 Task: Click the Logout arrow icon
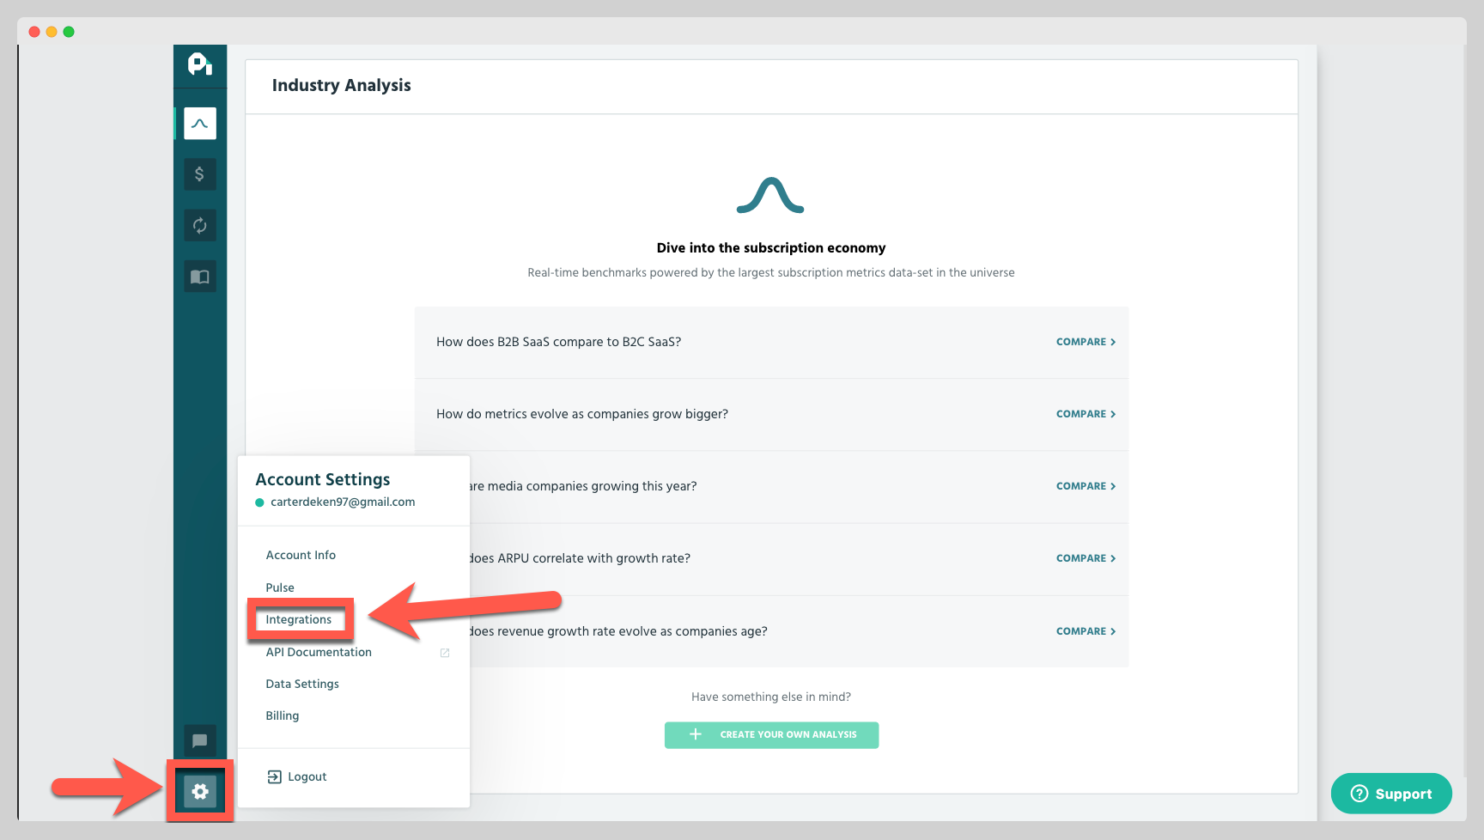pos(274,776)
